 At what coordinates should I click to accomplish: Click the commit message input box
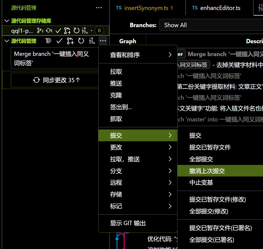[x=54, y=58]
